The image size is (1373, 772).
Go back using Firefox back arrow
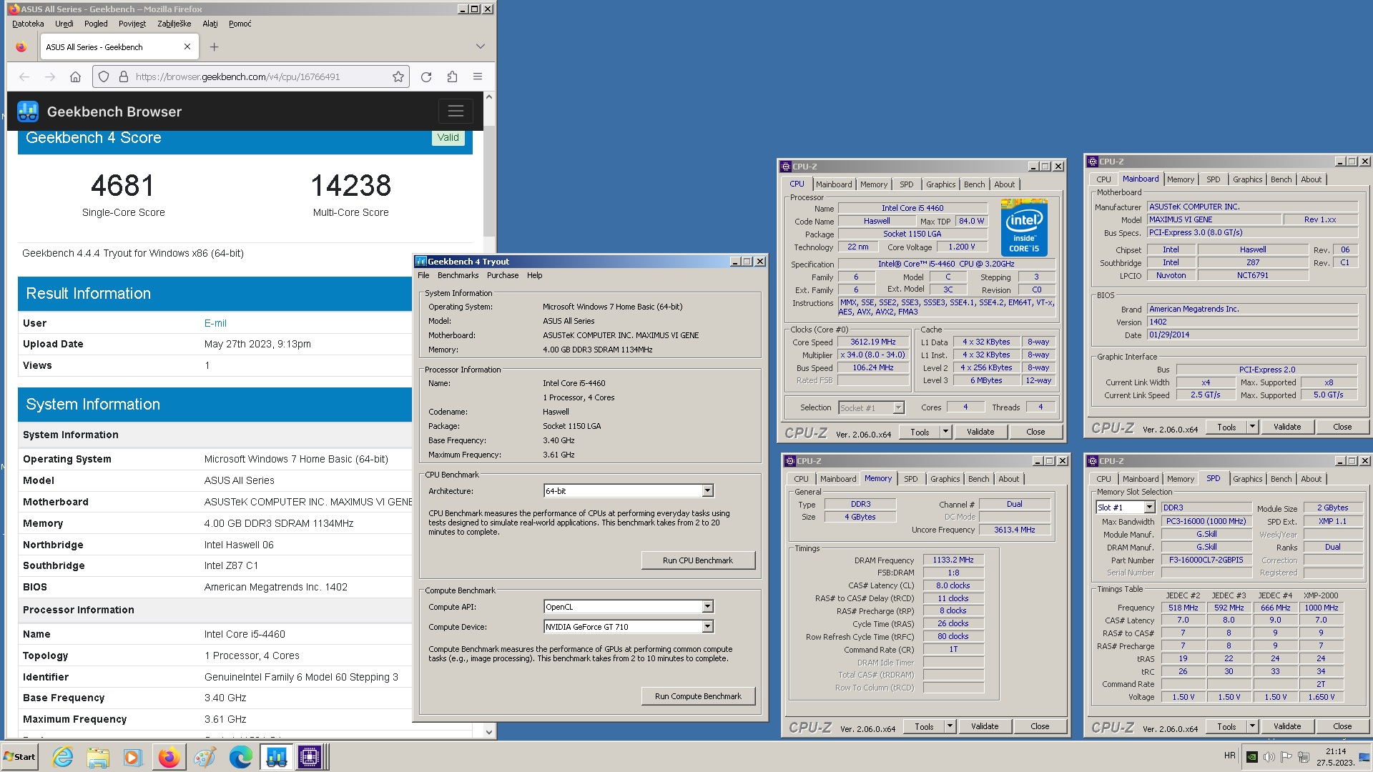coord(24,76)
